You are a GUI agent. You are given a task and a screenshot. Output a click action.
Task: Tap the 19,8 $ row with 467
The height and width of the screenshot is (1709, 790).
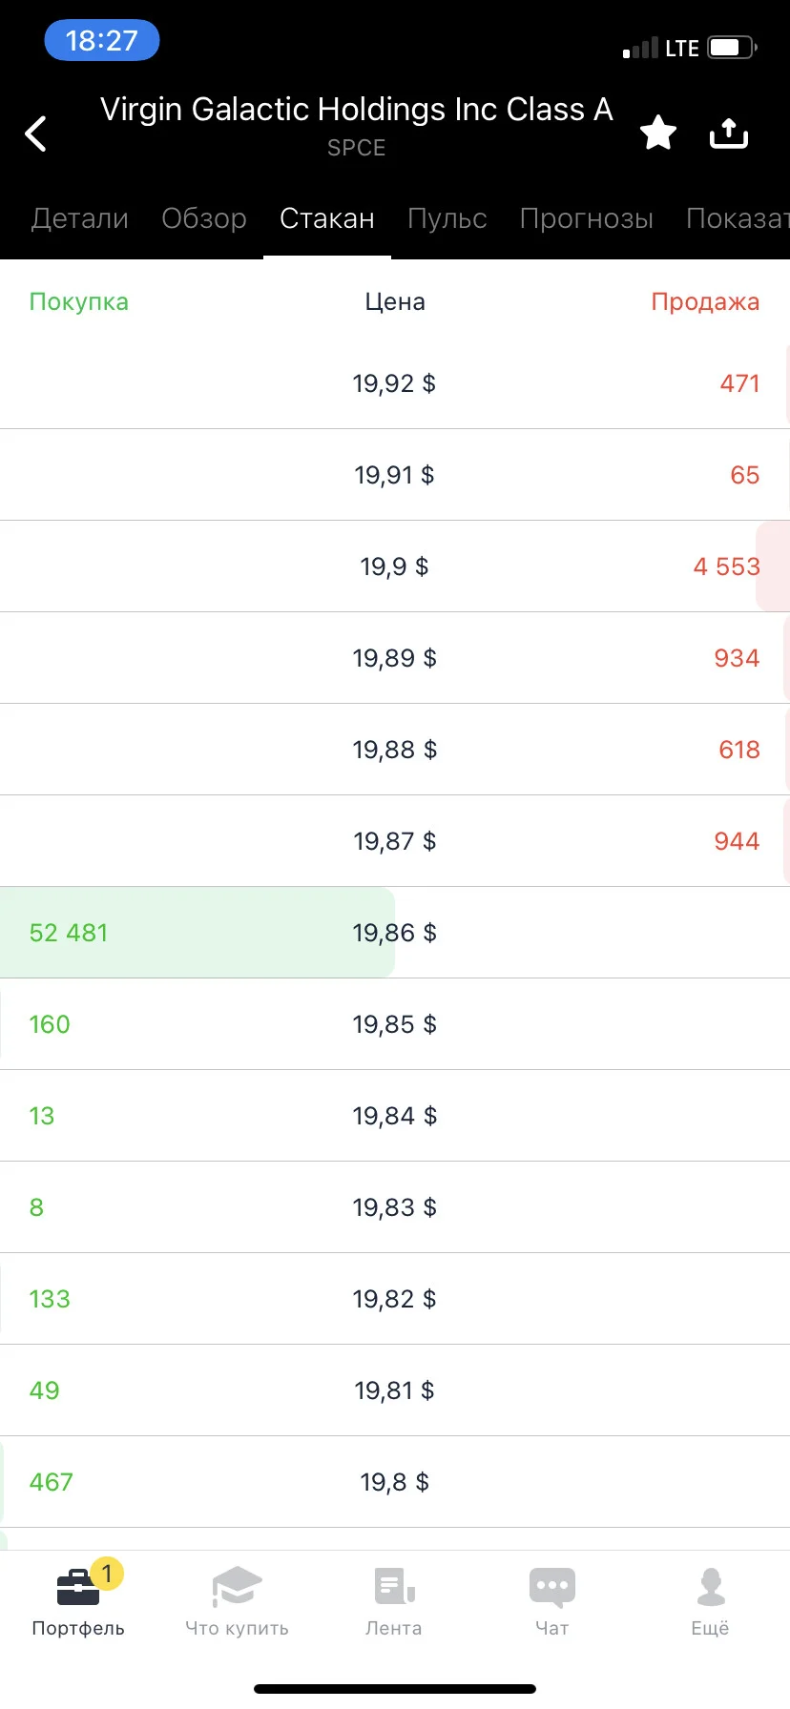coord(395,1482)
